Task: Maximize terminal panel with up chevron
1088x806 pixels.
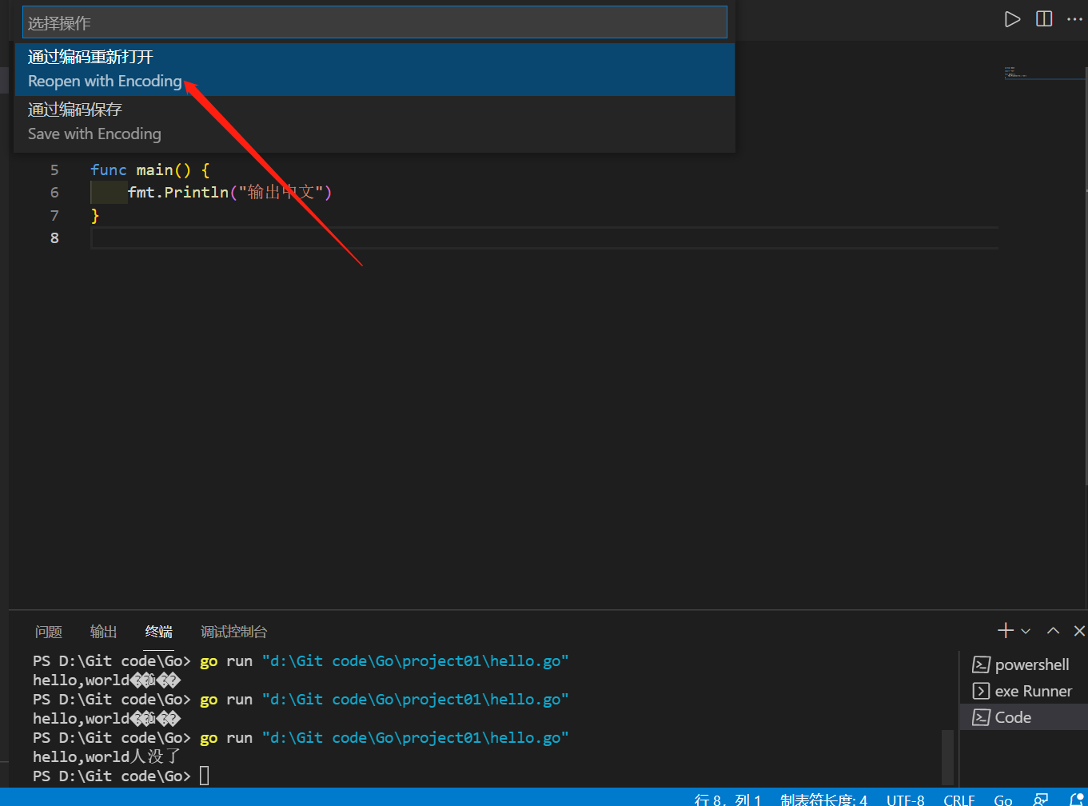Action: (x=1053, y=631)
